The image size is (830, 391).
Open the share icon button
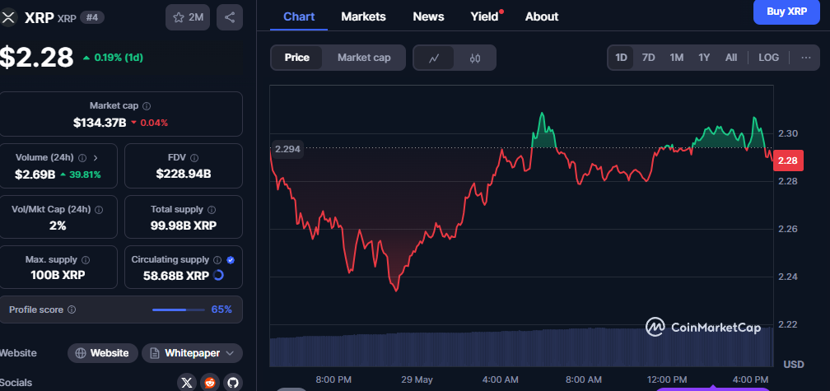230,17
